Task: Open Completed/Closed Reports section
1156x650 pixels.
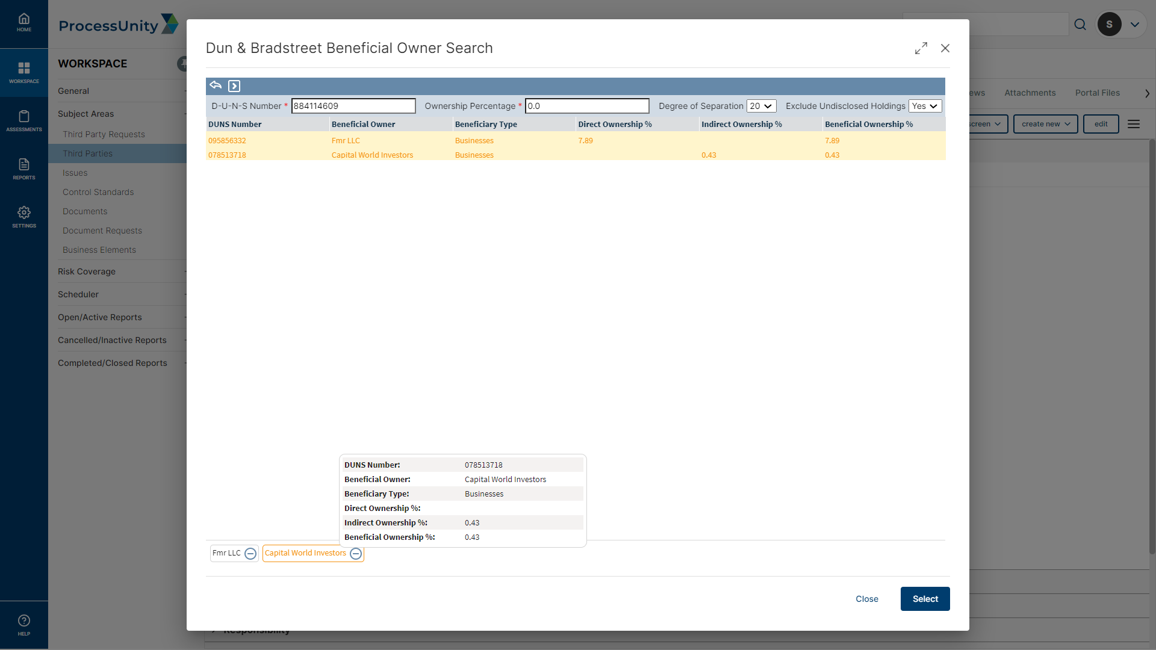Action: click(113, 363)
